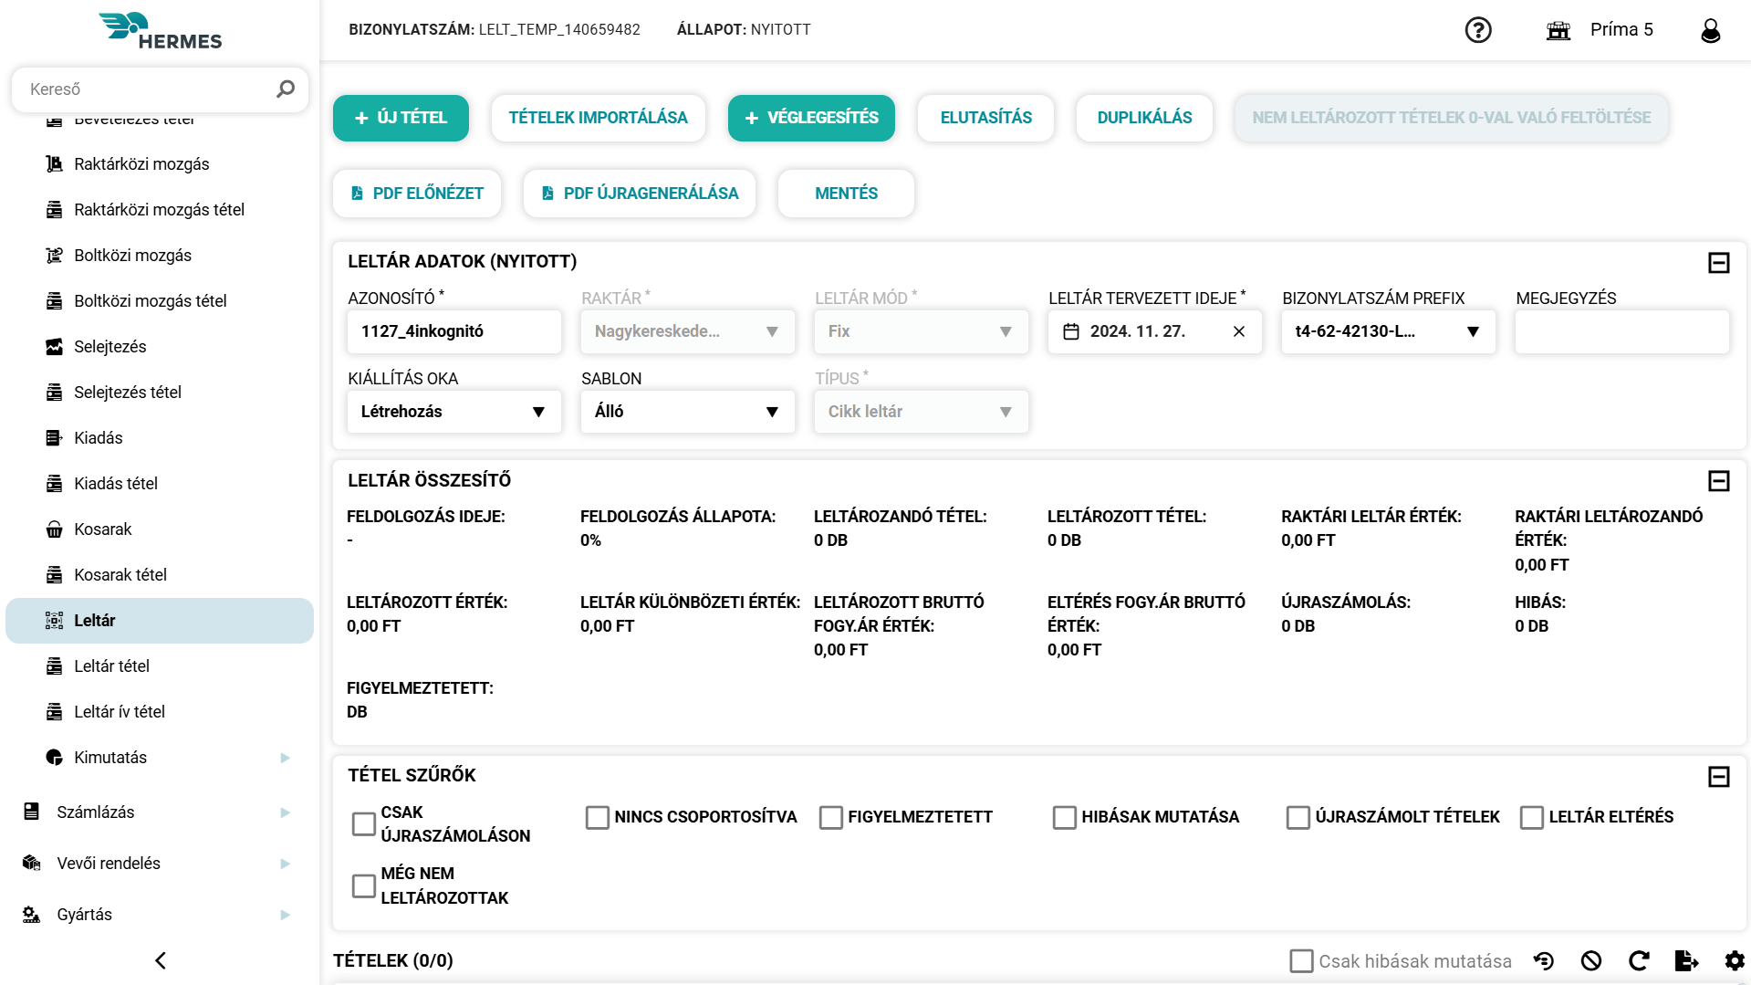Viewport: 1751px width, 985px height.
Task: Click the store icon next to Príma 5
Action: 1558,30
